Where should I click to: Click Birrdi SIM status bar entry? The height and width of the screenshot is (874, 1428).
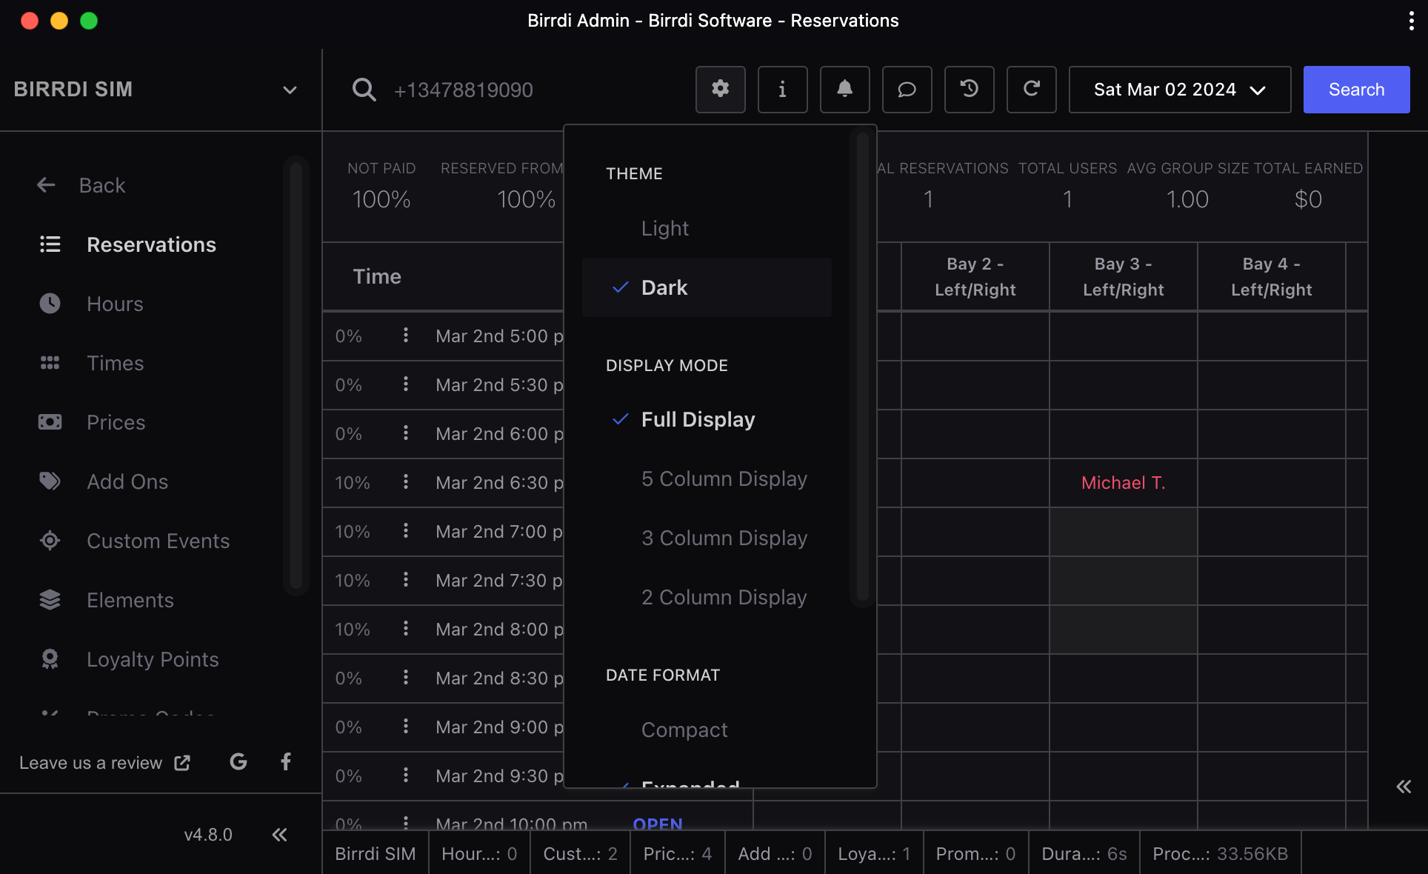(376, 853)
